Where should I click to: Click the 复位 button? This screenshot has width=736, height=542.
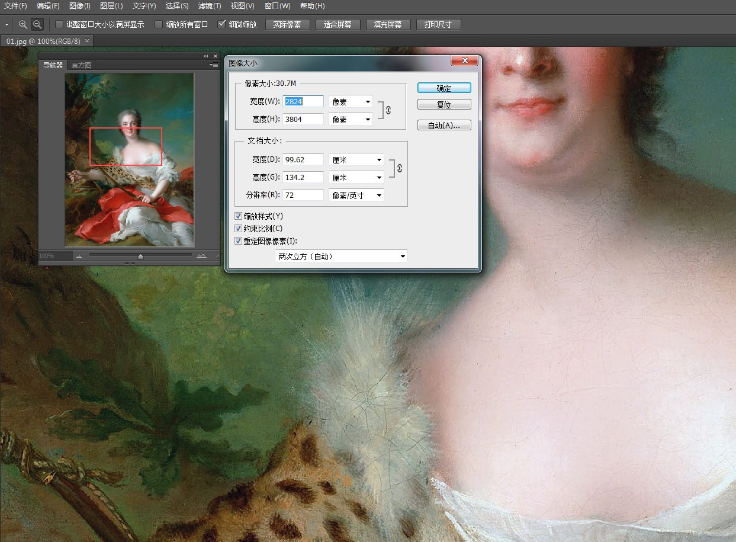(444, 105)
